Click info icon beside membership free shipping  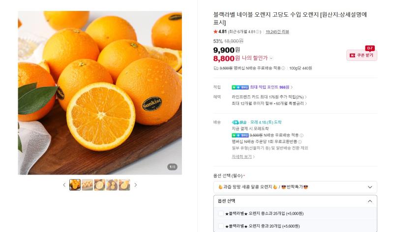(283, 68)
